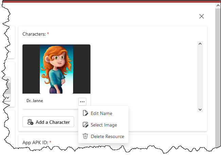Choose Edit Name from the context menu
This screenshot has width=221, height=155.
[x=101, y=113]
